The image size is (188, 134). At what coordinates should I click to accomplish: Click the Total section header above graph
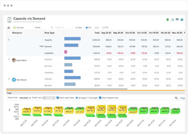[9, 93]
